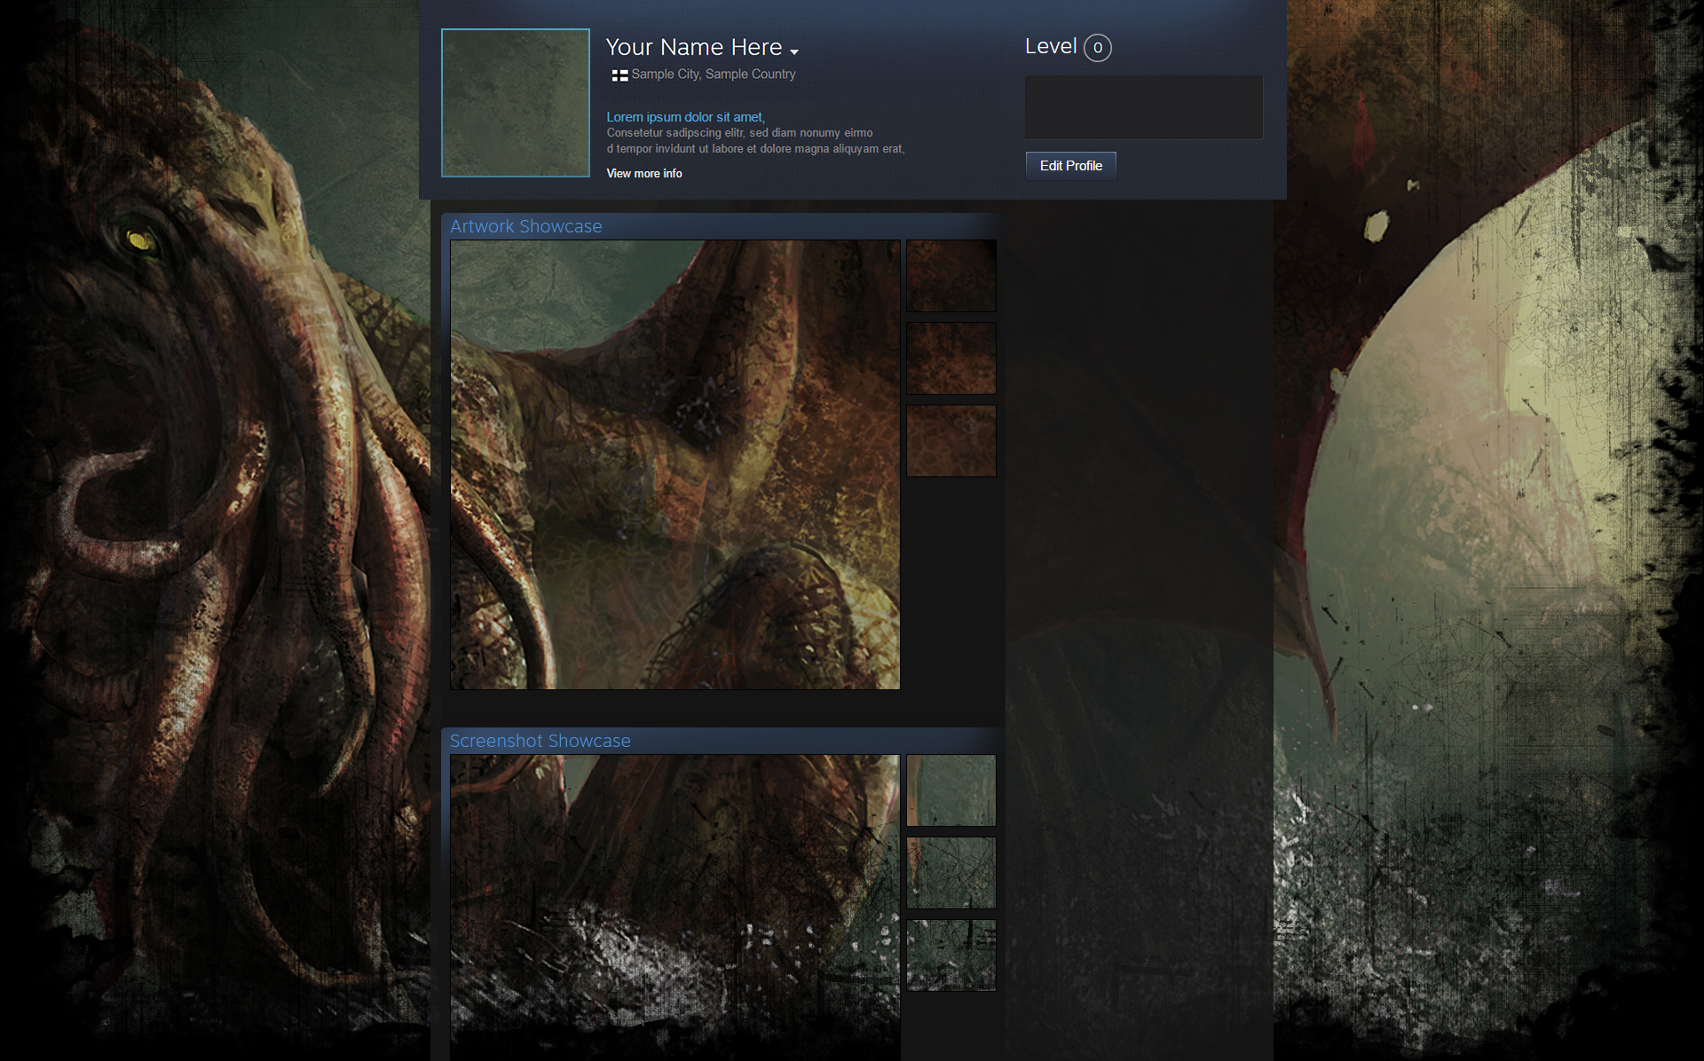Click the Sample City, Sample Country location text
The image size is (1704, 1061).
coord(713,75)
